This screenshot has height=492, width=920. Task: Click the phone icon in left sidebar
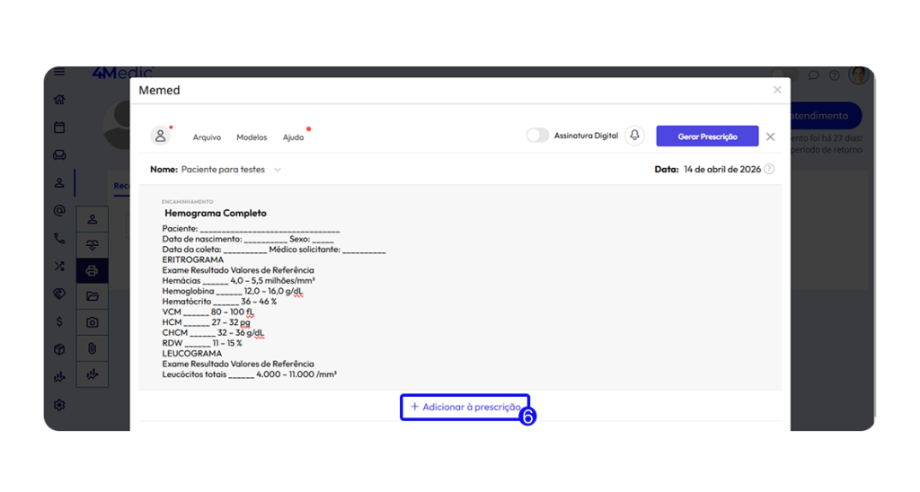[59, 238]
